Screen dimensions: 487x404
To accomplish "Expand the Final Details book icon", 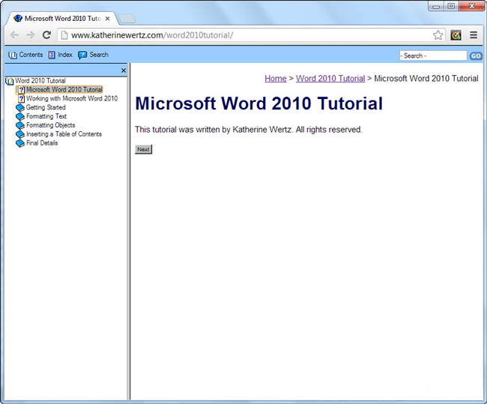I will [20, 143].
